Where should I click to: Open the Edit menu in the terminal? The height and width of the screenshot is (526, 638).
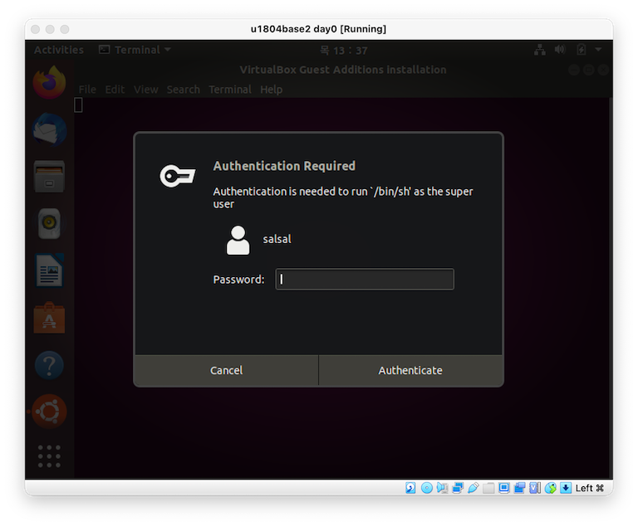115,90
